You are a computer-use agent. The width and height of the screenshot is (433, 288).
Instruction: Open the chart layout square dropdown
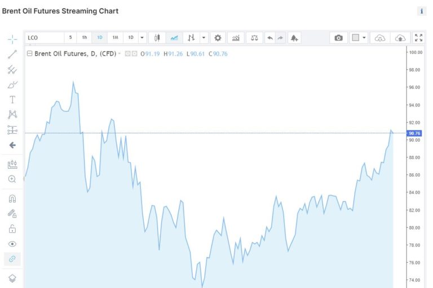coord(359,38)
